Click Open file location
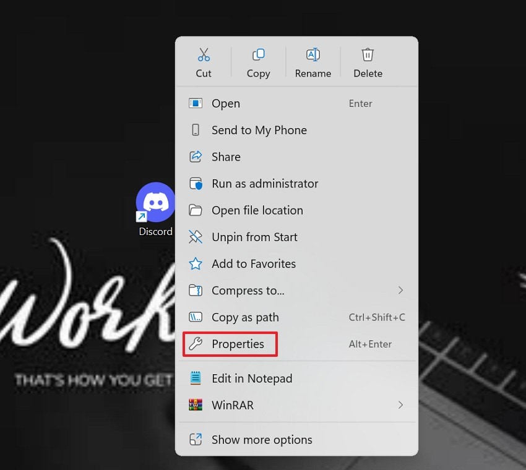This screenshot has width=526, height=470. [257, 210]
